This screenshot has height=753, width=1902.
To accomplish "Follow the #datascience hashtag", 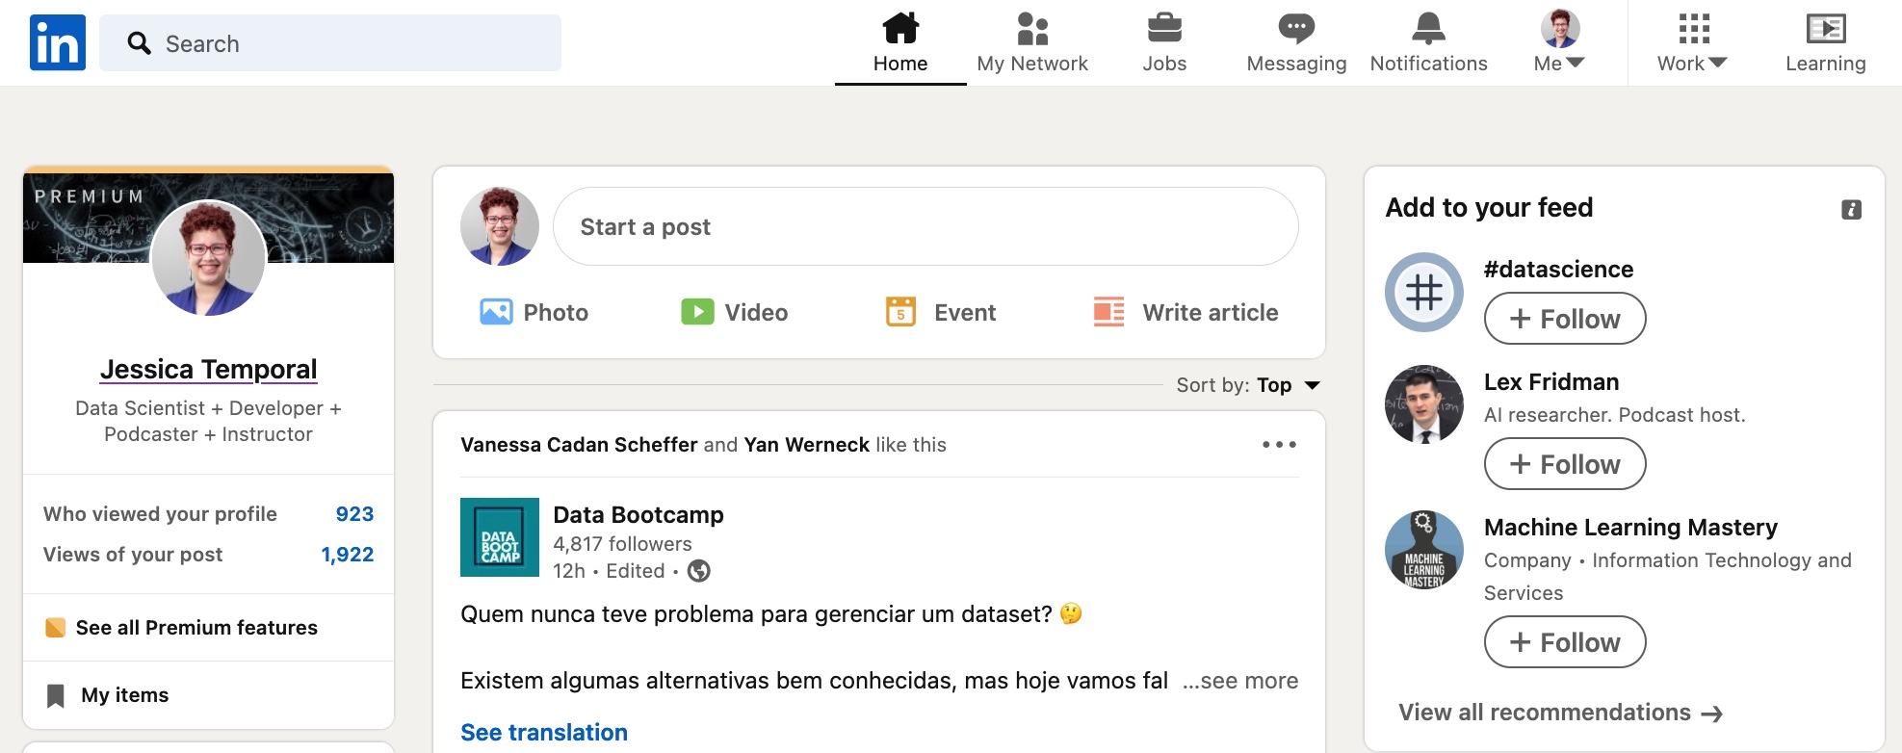I will [1565, 319].
